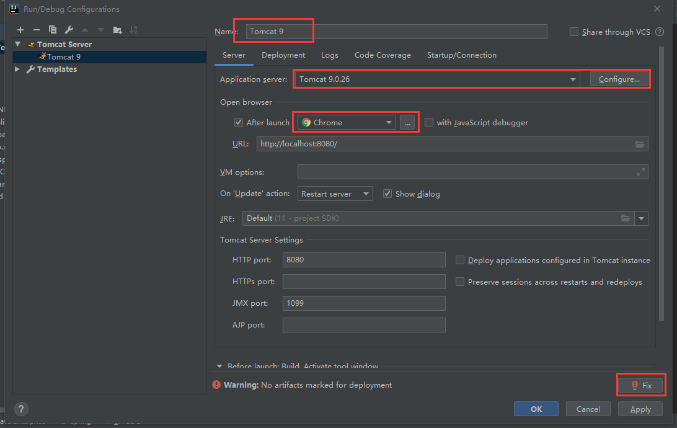Open help via question mark icon
677x428 pixels.
(20, 409)
